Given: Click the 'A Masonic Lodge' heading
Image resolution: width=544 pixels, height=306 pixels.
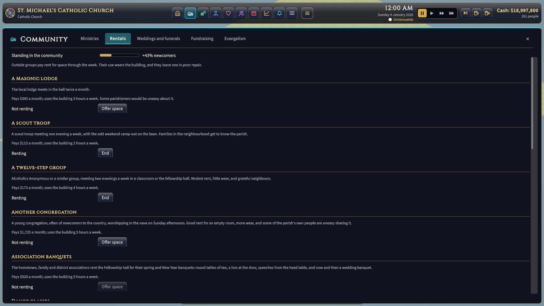Looking at the screenshot, I should point(34,79).
